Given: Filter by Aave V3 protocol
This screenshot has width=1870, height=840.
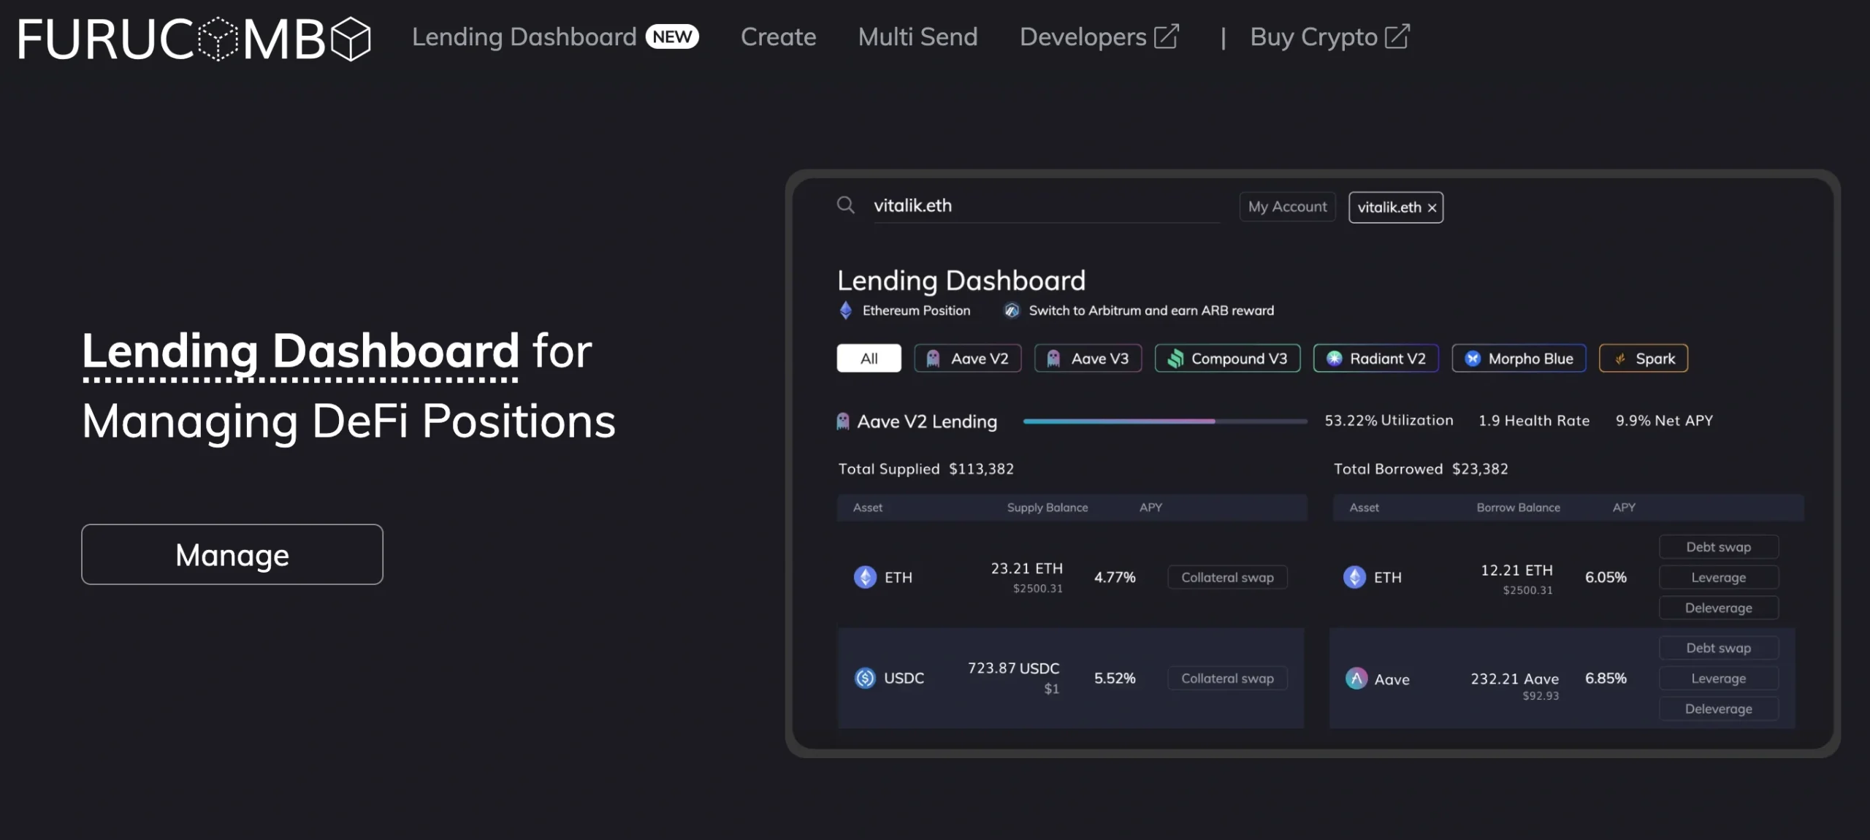Looking at the screenshot, I should (x=1088, y=358).
